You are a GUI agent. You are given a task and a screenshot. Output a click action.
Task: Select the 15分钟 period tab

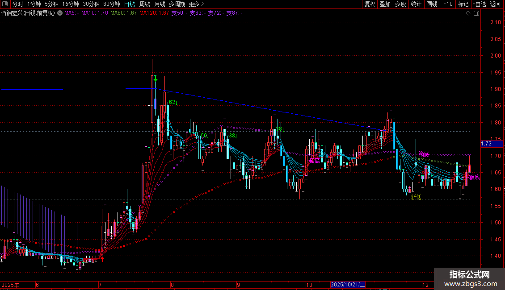coord(71,4)
